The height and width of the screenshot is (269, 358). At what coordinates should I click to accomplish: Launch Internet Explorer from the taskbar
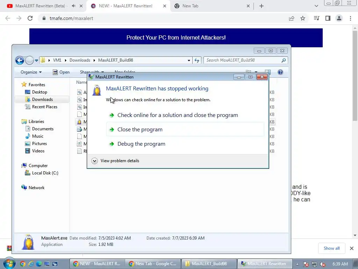click(31, 264)
